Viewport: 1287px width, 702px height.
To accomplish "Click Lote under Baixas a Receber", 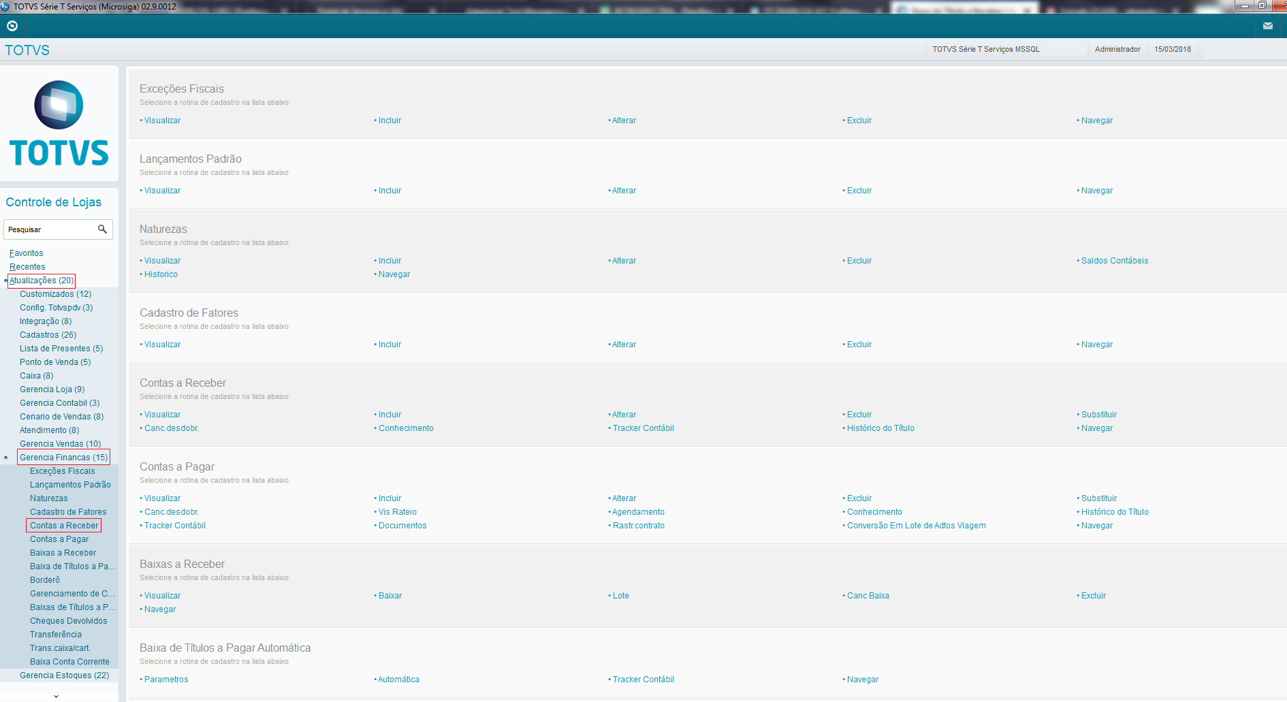I will click(621, 596).
